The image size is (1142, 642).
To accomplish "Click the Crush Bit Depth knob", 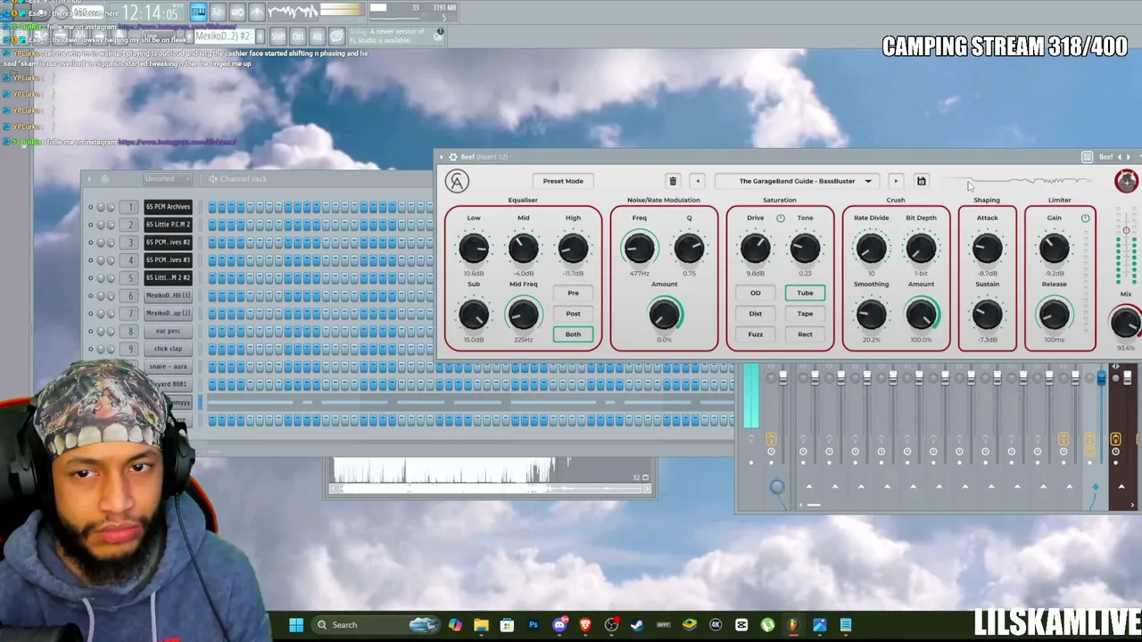I will [x=921, y=248].
